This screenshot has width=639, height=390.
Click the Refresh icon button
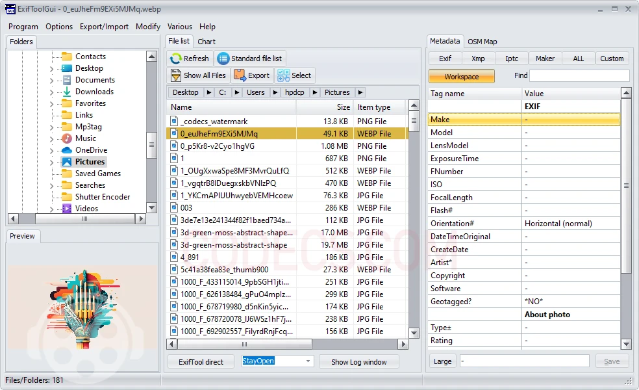click(176, 58)
